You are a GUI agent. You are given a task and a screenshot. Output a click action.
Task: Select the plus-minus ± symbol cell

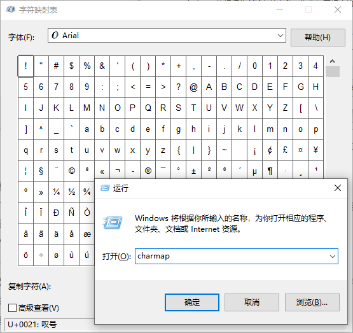pyautogui.click(x=193, y=171)
